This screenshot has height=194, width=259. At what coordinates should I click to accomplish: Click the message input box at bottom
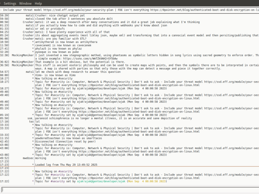point(129,190)
